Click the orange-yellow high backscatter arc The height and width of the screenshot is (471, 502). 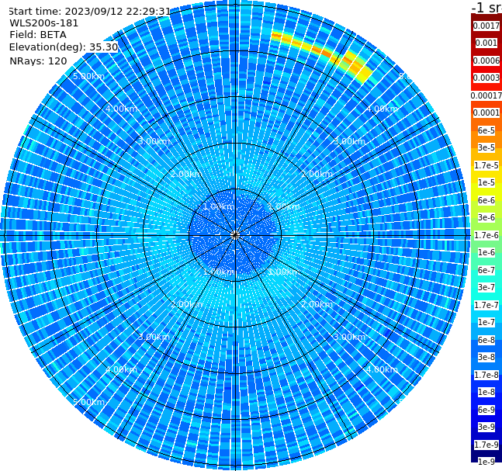pos(322,53)
